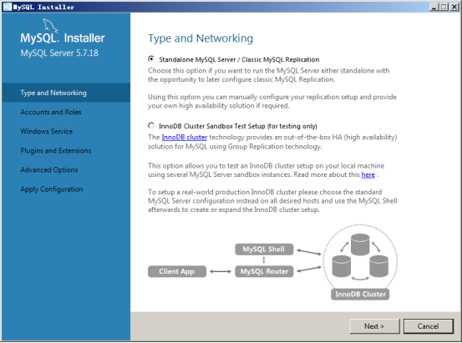Screen dimensions: 462x343
Task: Open Accounts and Roles step
Action: pyautogui.click(x=66, y=112)
